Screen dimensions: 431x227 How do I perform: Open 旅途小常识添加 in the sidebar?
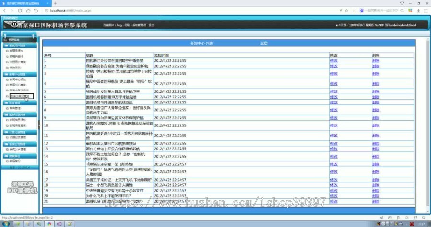point(19,90)
